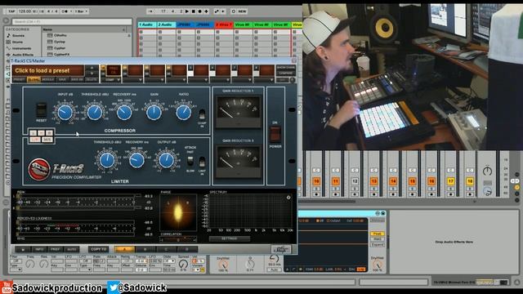Click the INFO button in T-RackS bottom bar
Image resolution: width=523 pixels, height=294 pixels.
point(39,249)
